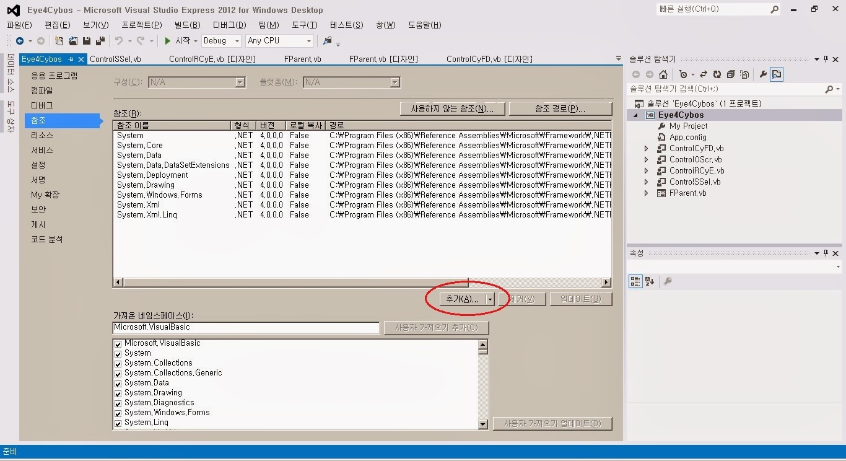Click the 참조 경로(P)... button
Viewport: 846px width, 461px height.
coord(561,108)
